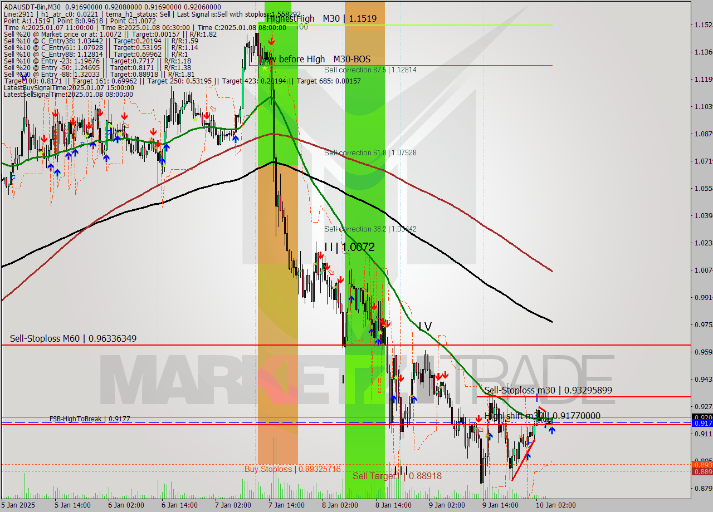Click the Target100: 0.8171 targets info line
Screen dimensions: 713x512
182,81
